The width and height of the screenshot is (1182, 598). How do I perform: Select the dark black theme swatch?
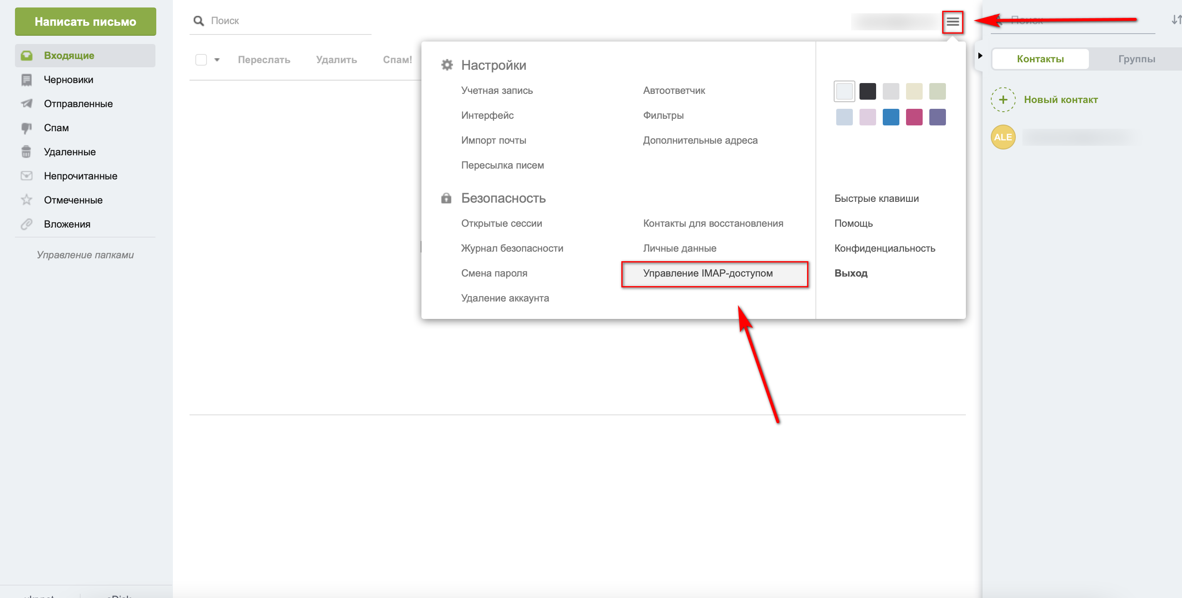pyautogui.click(x=867, y=91)
